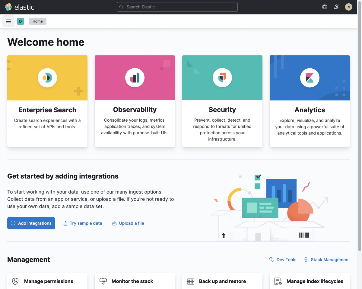Click the Dev Tools wrench icon
The image size is (362, 289).
click(272, 259)
